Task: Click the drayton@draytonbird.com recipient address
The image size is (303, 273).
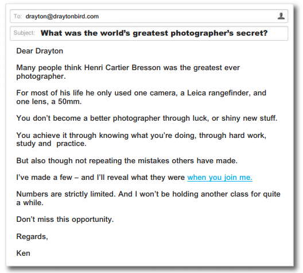Action: [x=62, y=16]
